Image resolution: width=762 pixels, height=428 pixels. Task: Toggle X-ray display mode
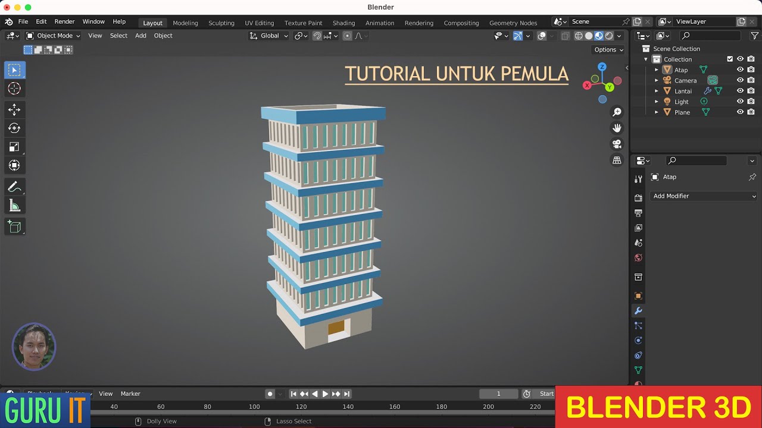pos(566,36)
